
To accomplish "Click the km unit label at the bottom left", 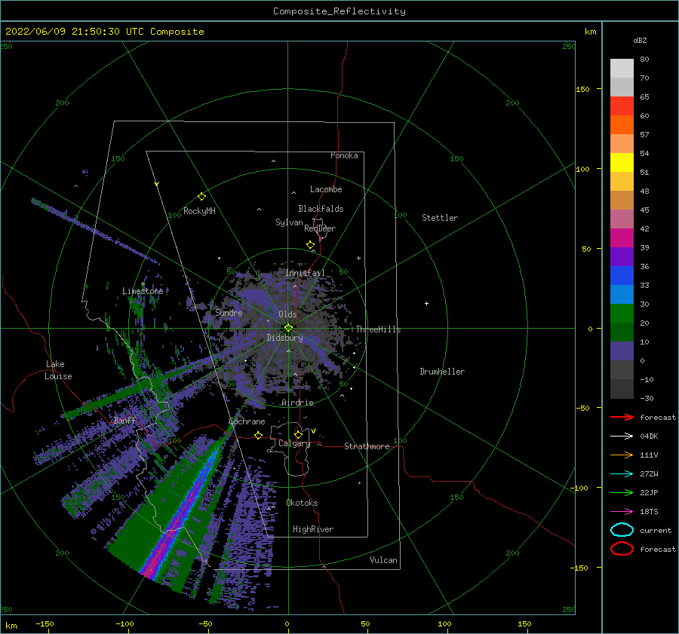I will click(11, 626).
